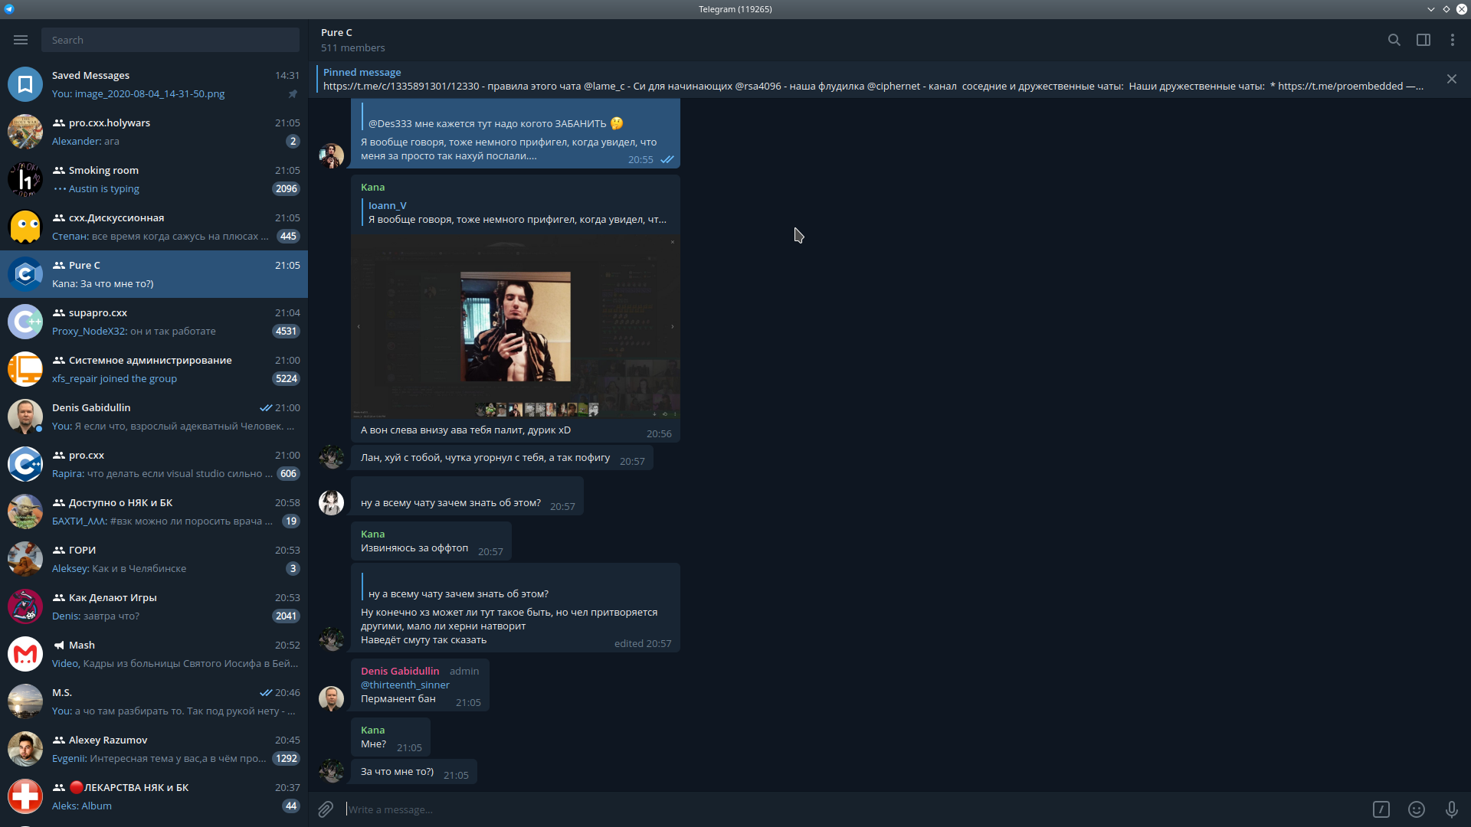Screen dimensions: 1471x827
Task: Click the Denis Gabidullin sender name
Action: pos(400,671)
